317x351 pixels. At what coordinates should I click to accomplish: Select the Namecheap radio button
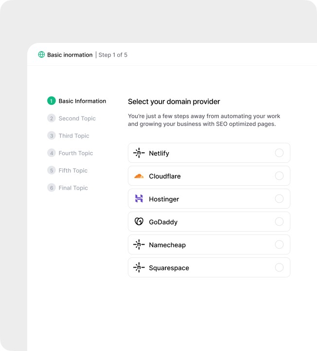(x=279, y=244)
